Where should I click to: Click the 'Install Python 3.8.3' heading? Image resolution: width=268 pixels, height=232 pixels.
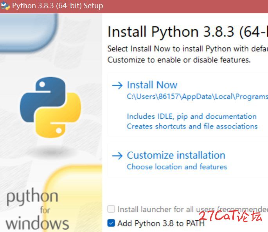coord(188,32)
